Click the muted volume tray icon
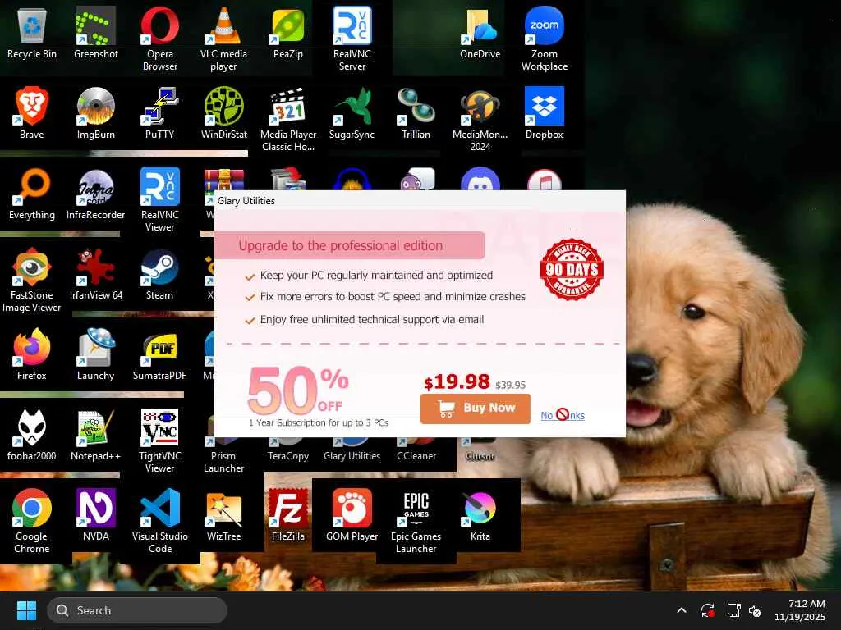 click(755, 610)
